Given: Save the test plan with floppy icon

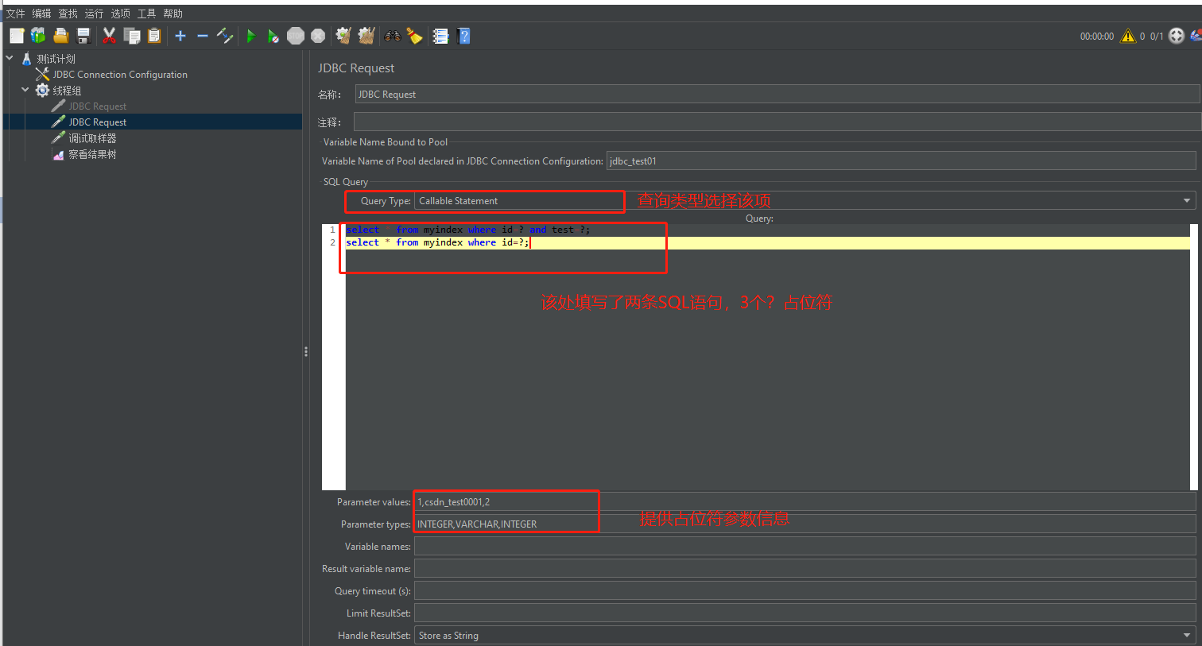Looking at the screenshot, I should [83, 35].
